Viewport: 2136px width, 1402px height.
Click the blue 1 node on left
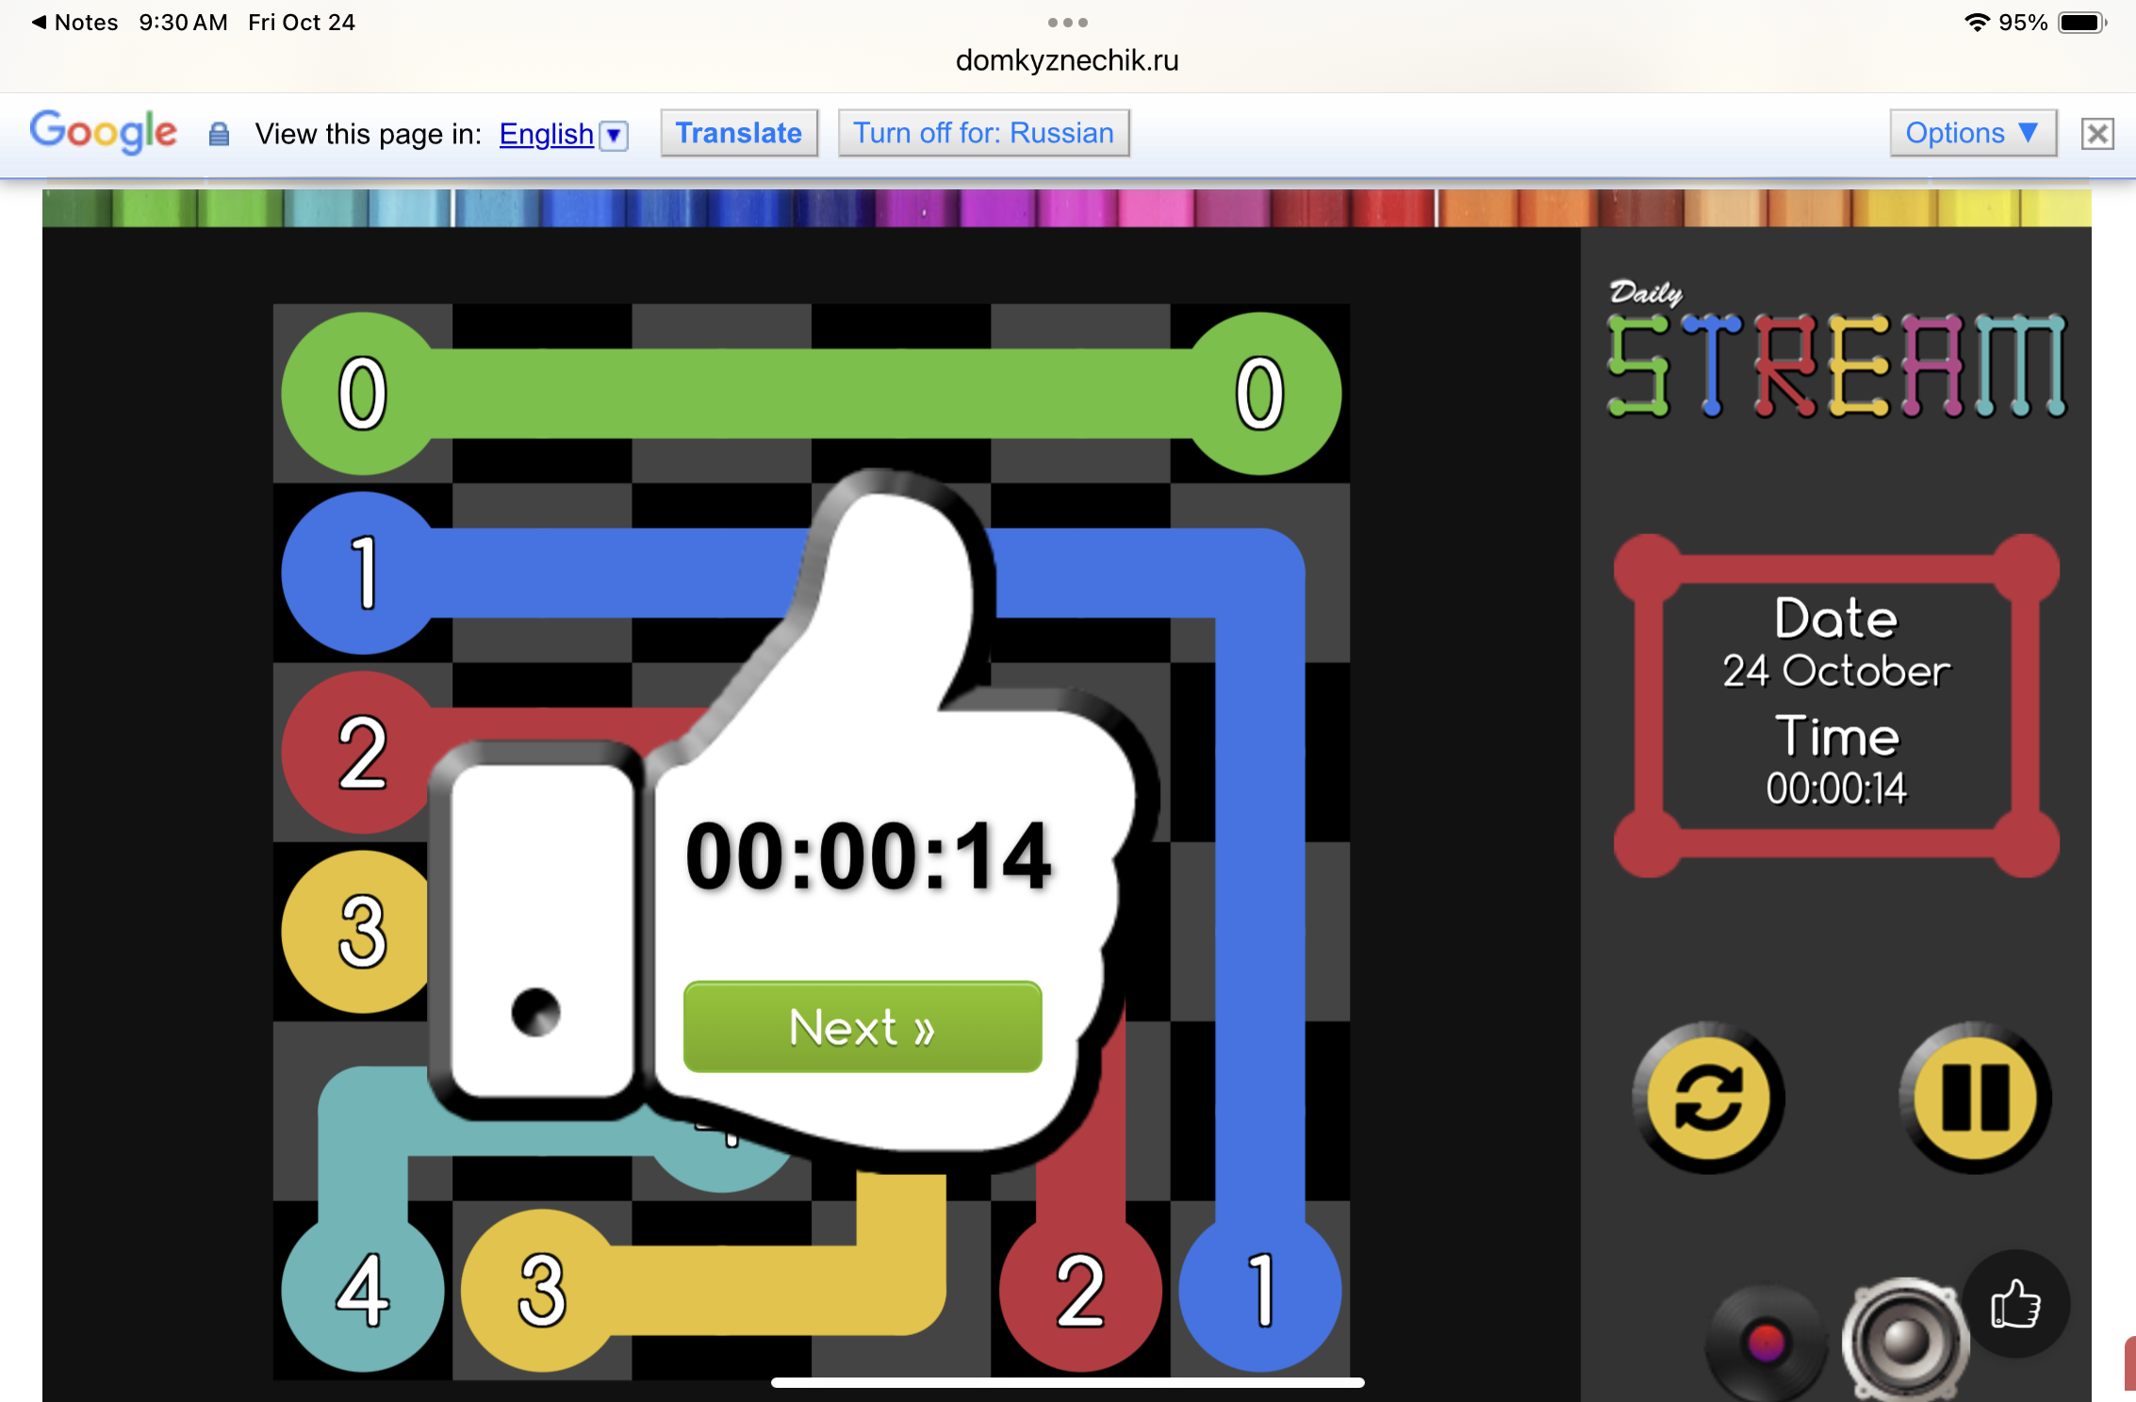coord(362,573)
